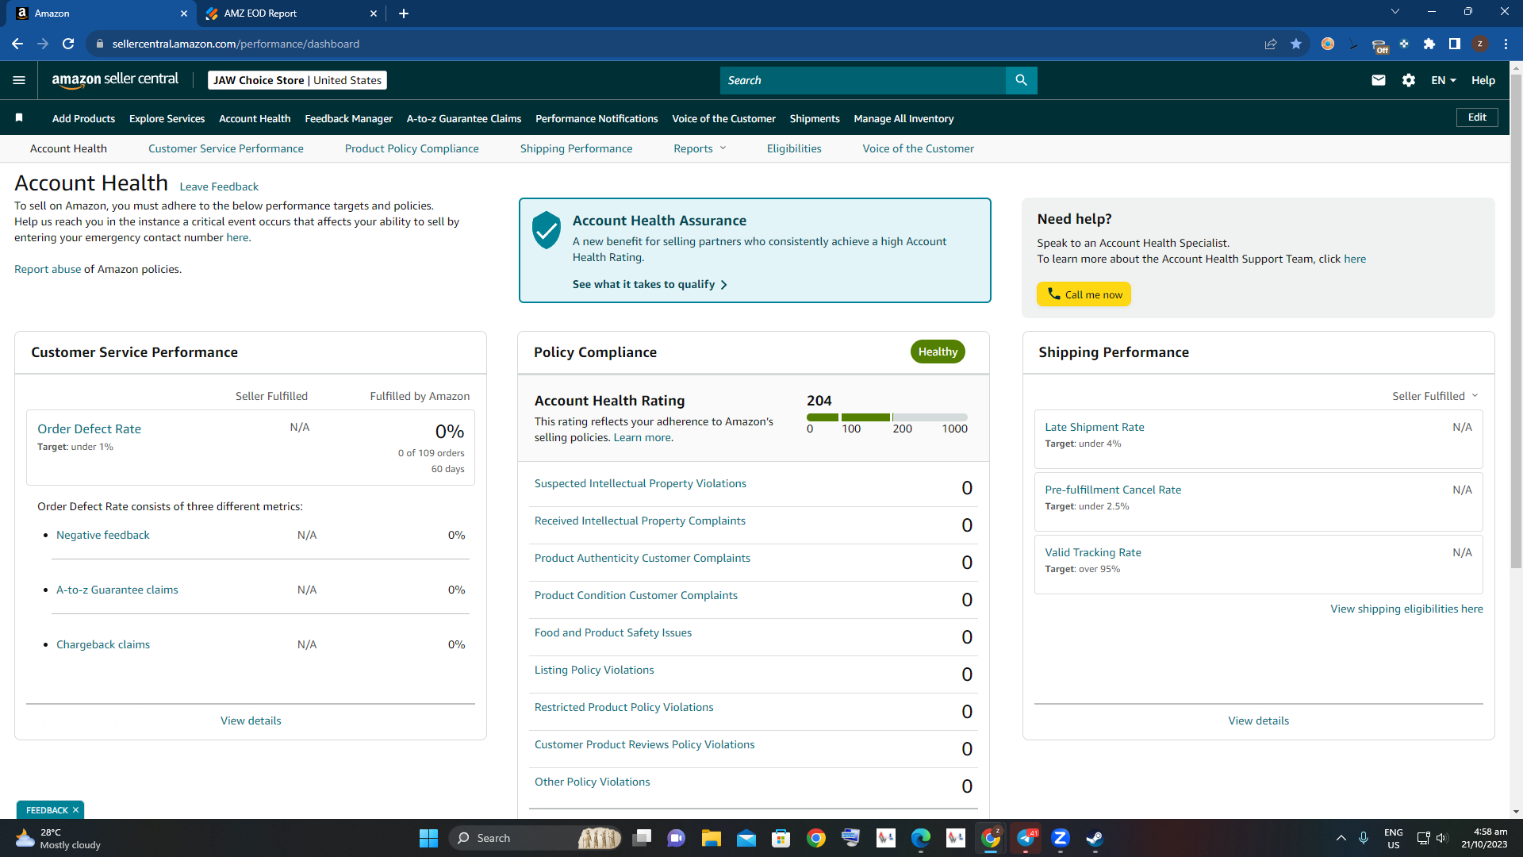Open the settings gear icon
1523x857 pixels.
point(1409,80)
